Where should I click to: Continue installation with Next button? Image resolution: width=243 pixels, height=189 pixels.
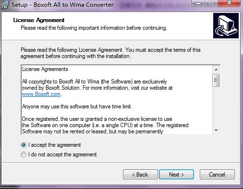176,175
